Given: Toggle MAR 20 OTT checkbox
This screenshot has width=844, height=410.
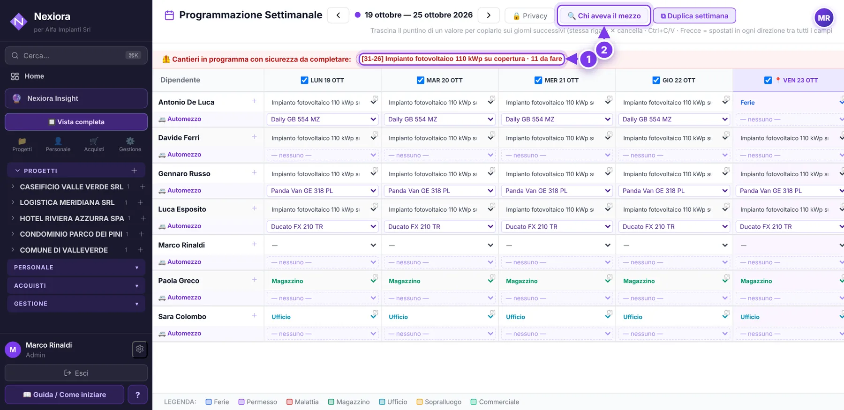Looking at the screenshot, I should pos(421,80).
